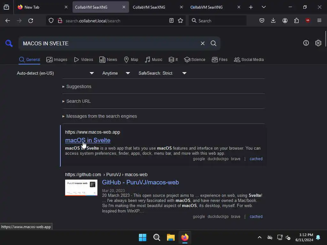327x245 pixels.
Task: Toggle reader view in the address bar
Action: click(171, 21)
